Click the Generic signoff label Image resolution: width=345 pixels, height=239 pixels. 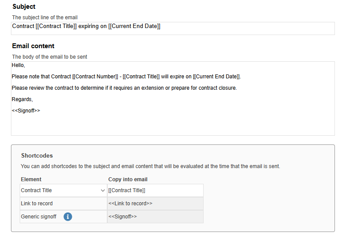39,217
